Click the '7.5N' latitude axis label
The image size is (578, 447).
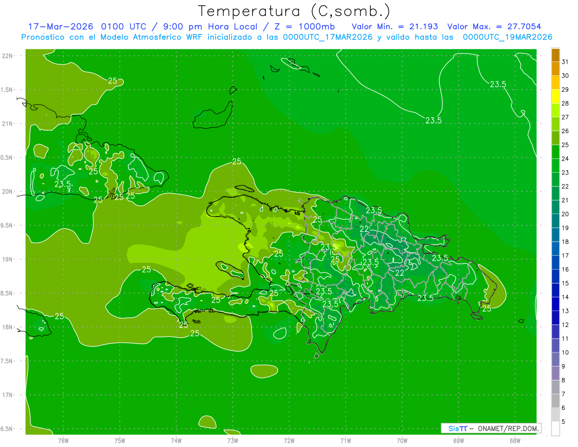pos(7,361)
